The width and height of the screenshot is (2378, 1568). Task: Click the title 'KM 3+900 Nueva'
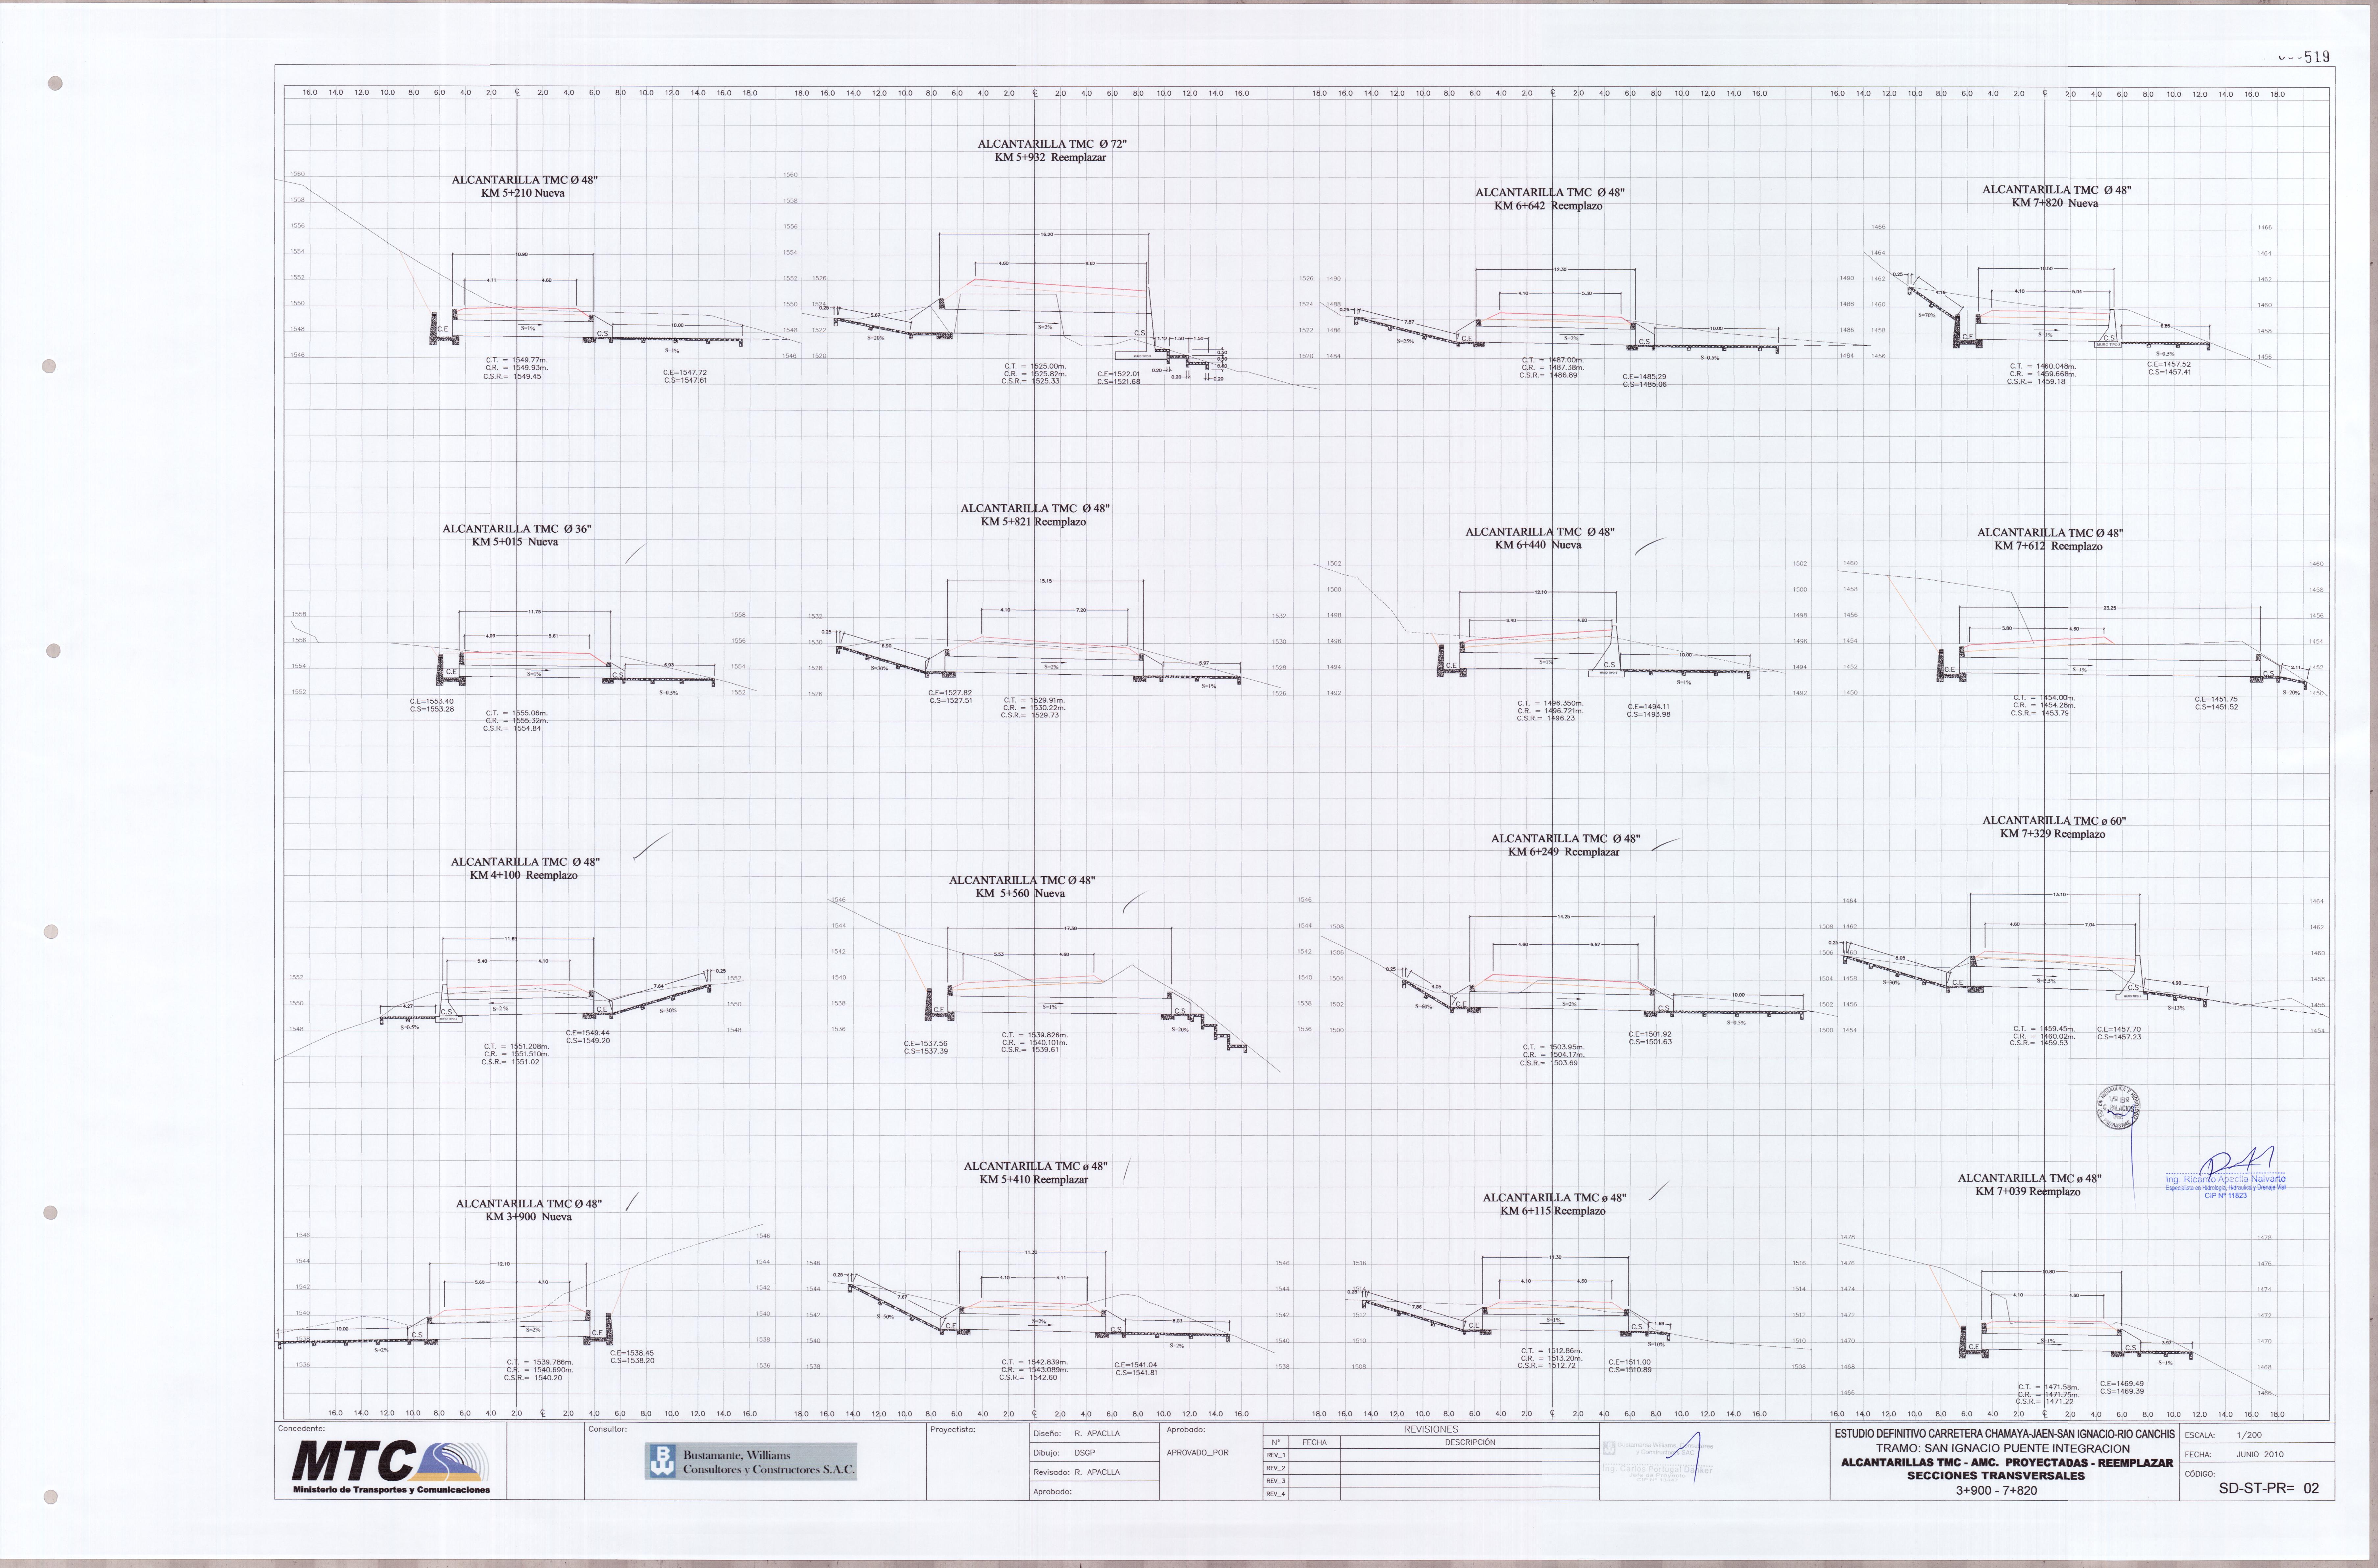(x=528, y=1217)
